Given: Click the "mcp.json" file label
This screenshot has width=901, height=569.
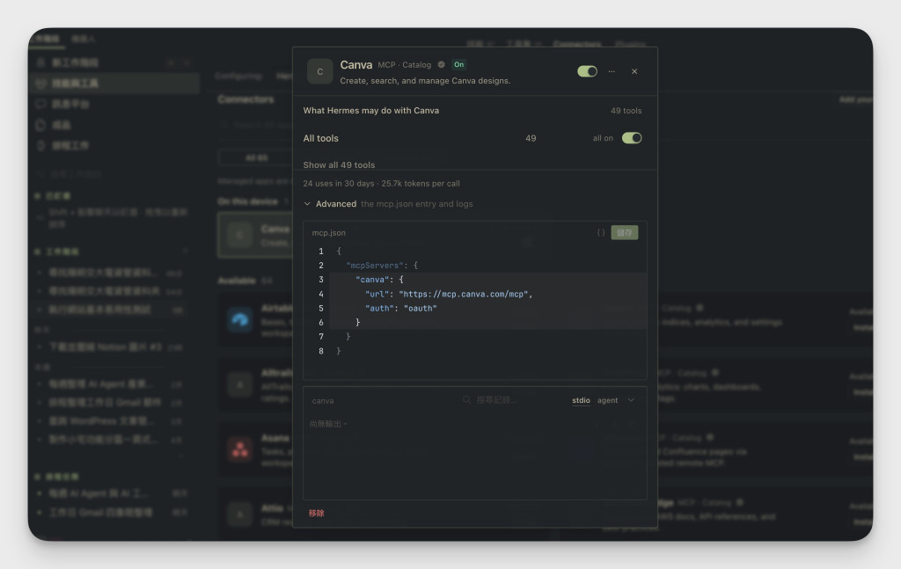Looking at the screenshot, I should click(329, 232).
